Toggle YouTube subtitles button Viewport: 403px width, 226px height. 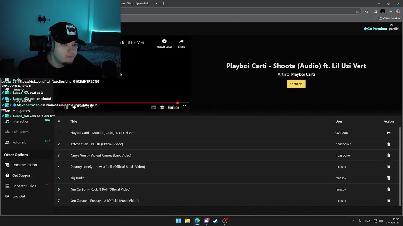click(x=154, y=107)
